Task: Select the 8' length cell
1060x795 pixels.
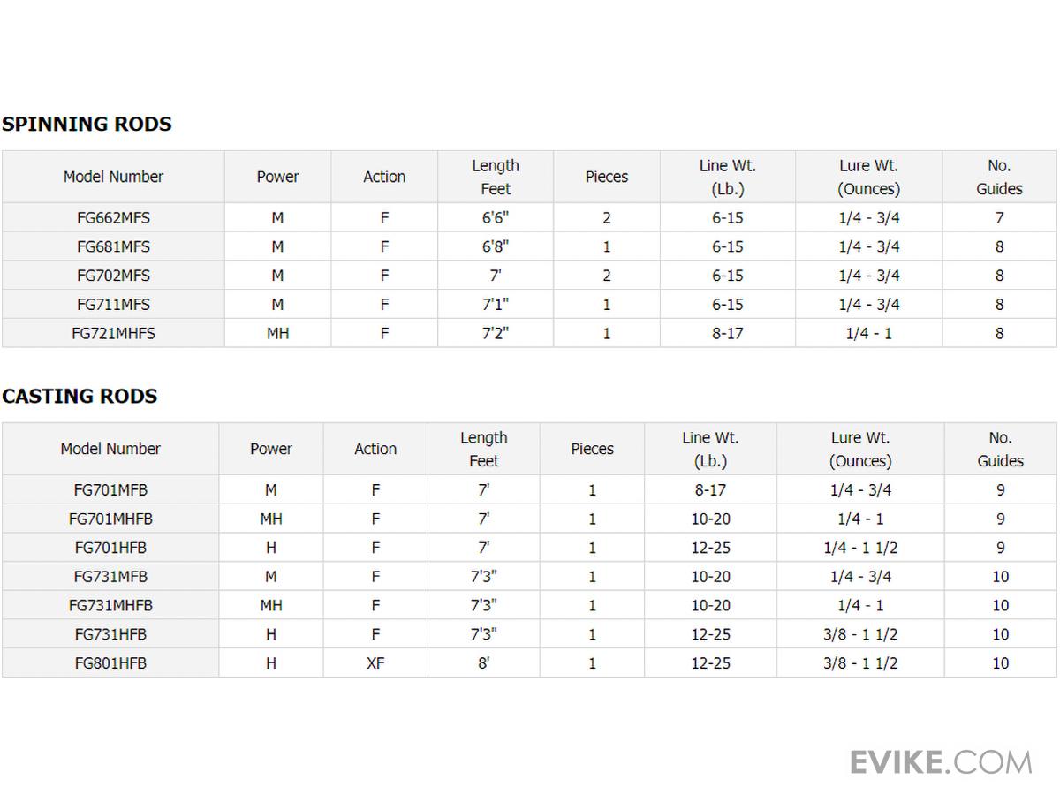Action: click(x=484, y=663)
